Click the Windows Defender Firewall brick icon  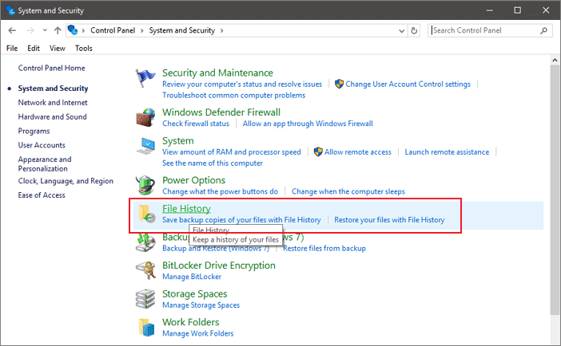(145, 117)
